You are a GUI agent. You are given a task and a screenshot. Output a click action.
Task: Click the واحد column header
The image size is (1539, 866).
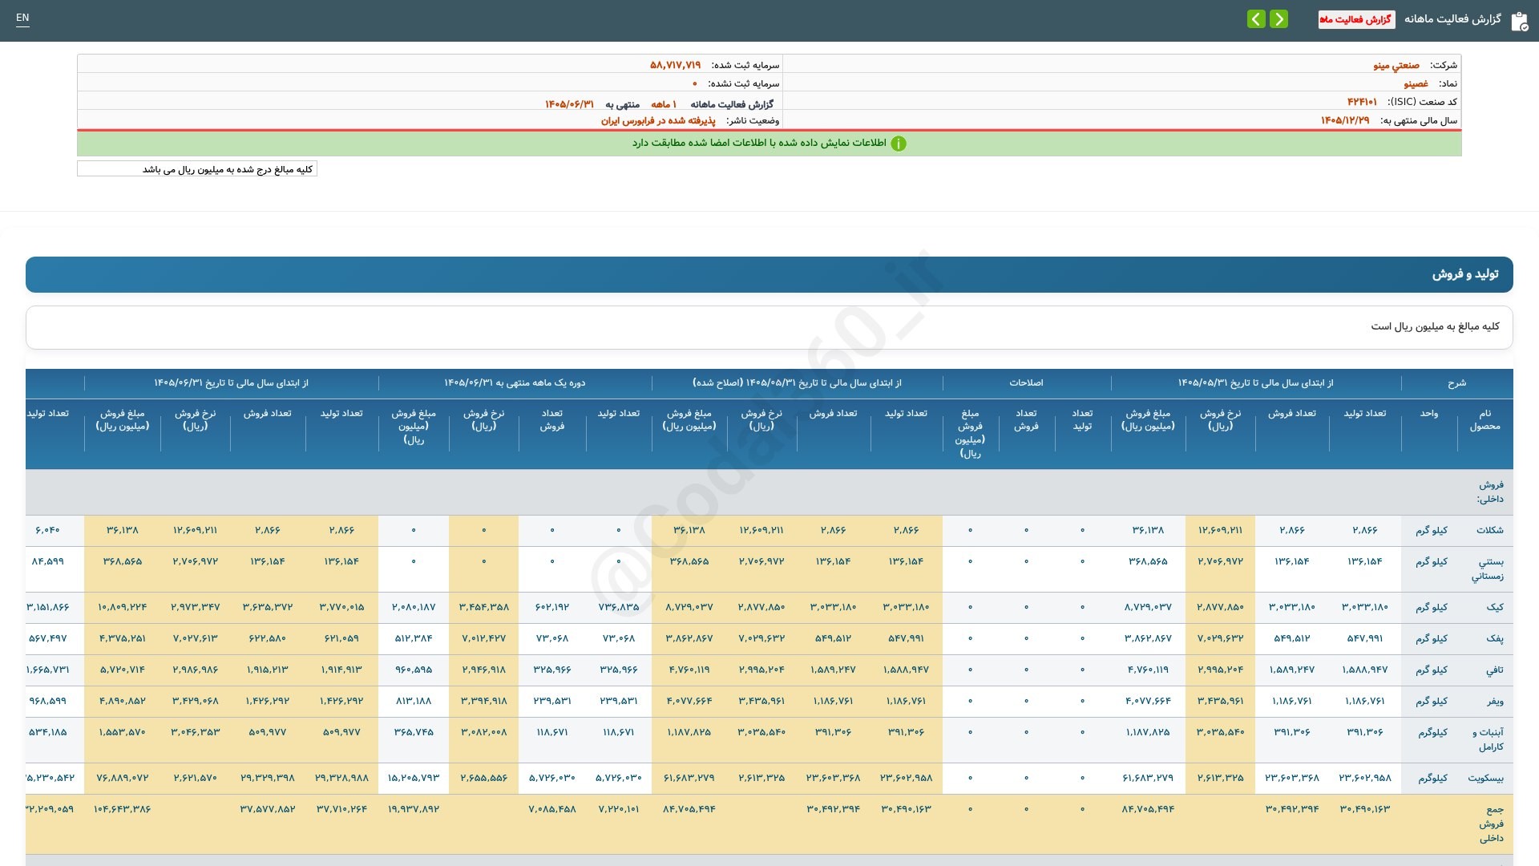point(1429,414)
